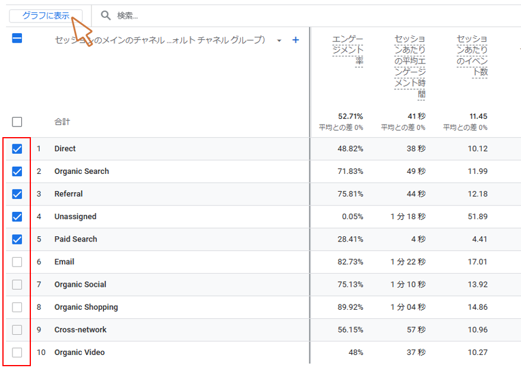Deselect the Paid Search row checkbox
The height and width of the screenshot is (368, 521).
coord(17,239)
